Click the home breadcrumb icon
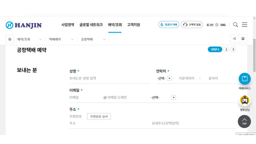The width and height of the screenshot is (256, 144). [x=10, y=39]
